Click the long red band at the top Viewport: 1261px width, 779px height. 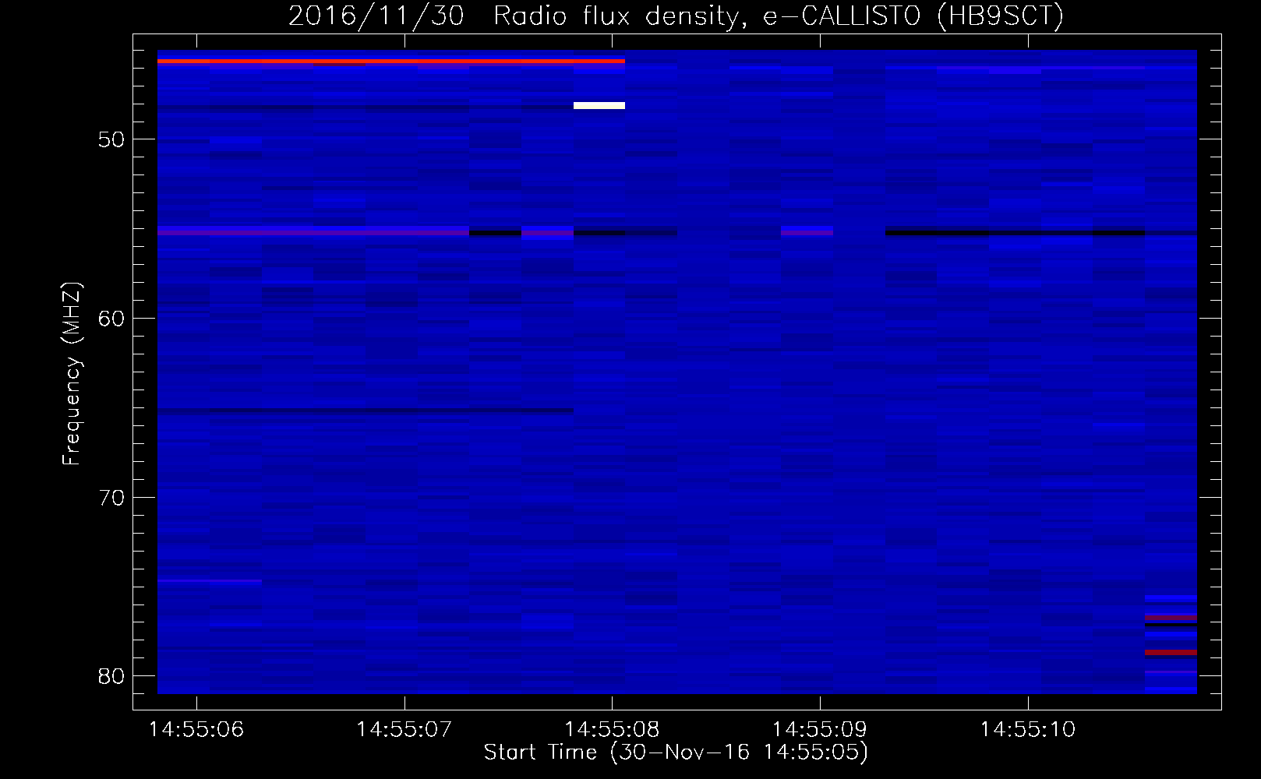391,61
